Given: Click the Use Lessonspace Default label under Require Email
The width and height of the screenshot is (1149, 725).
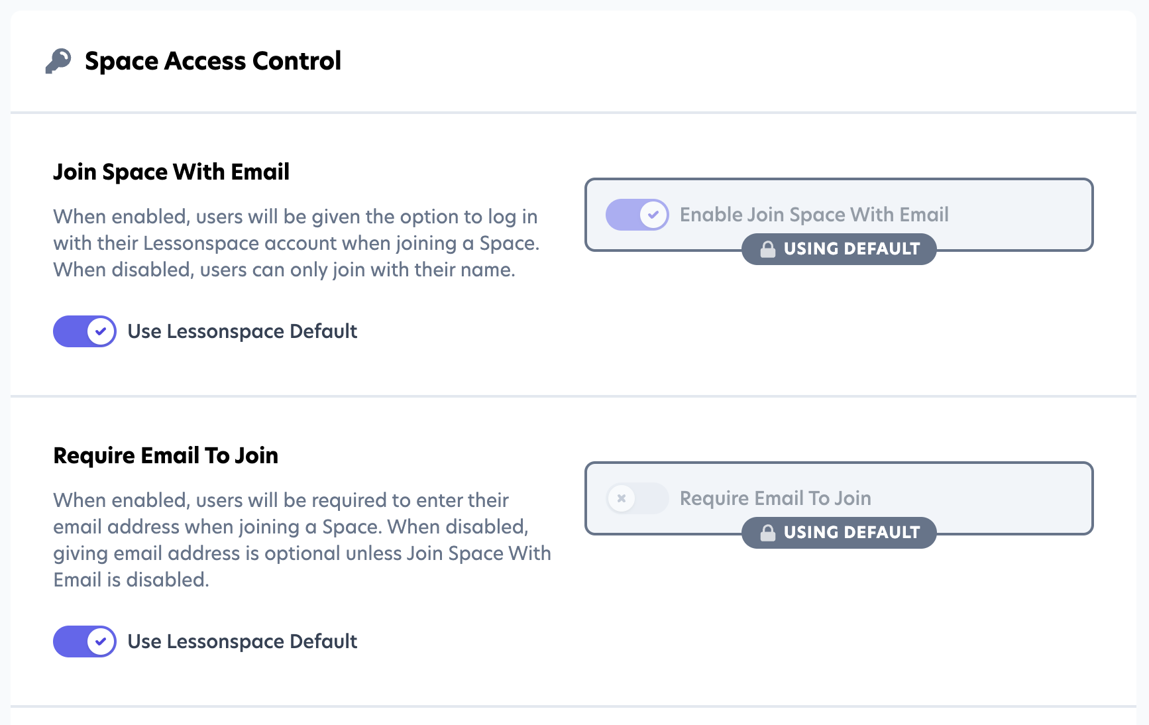Looking at the screenshot, I should [242, 641].
